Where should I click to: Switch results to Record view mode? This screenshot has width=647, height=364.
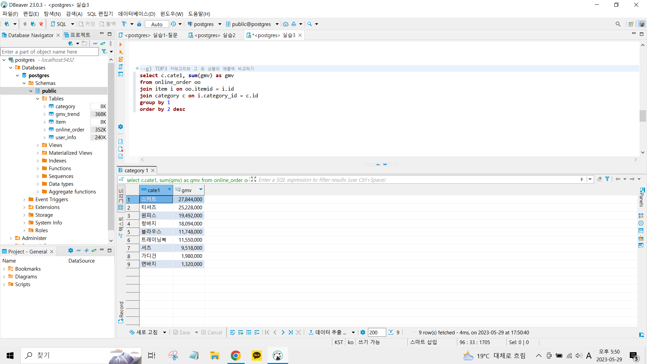(121, 312)
